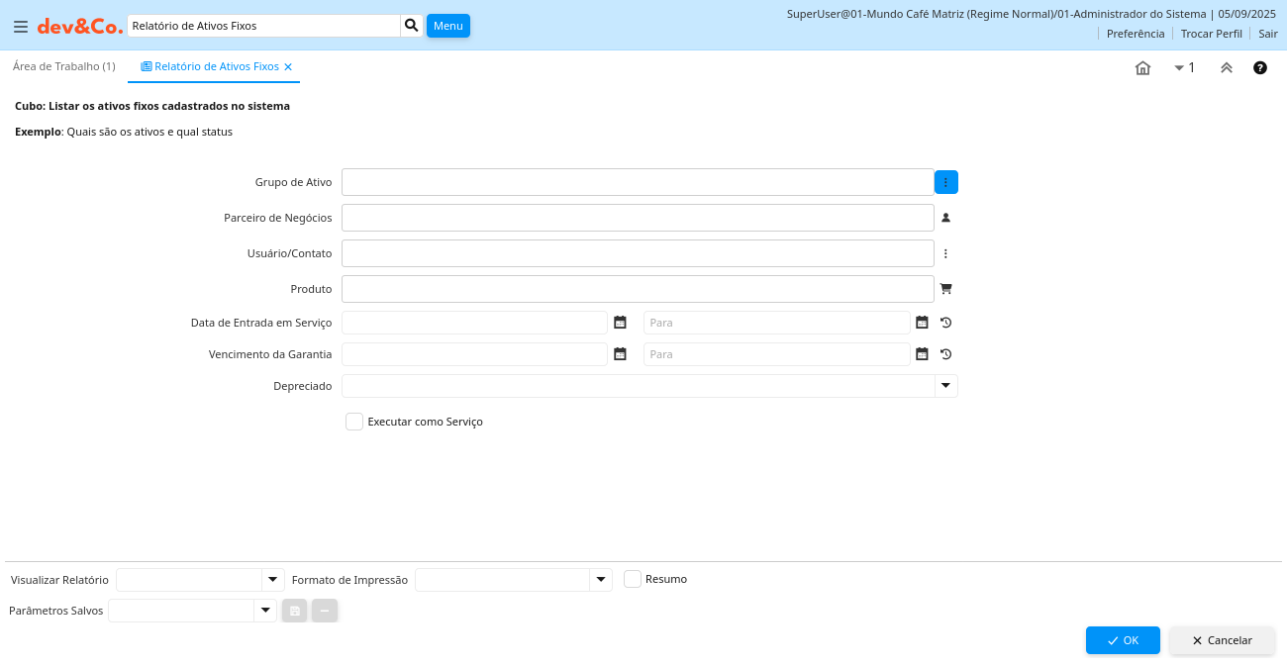Click the Trocar Perfil link
This screenshot has height=667, width=1287.
1211,34
